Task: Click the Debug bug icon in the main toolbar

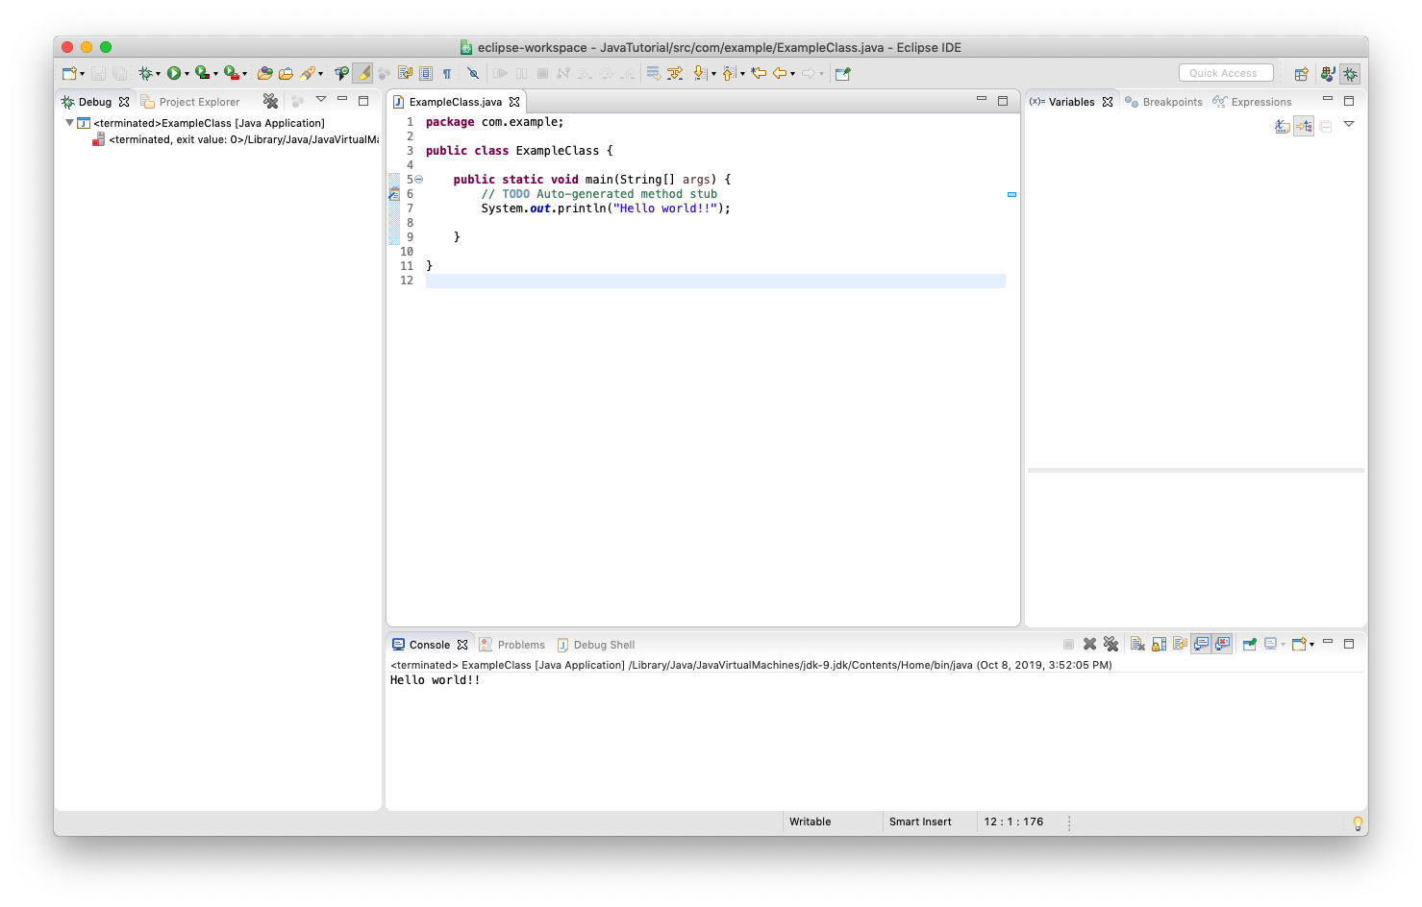Action: click(145, 73)
